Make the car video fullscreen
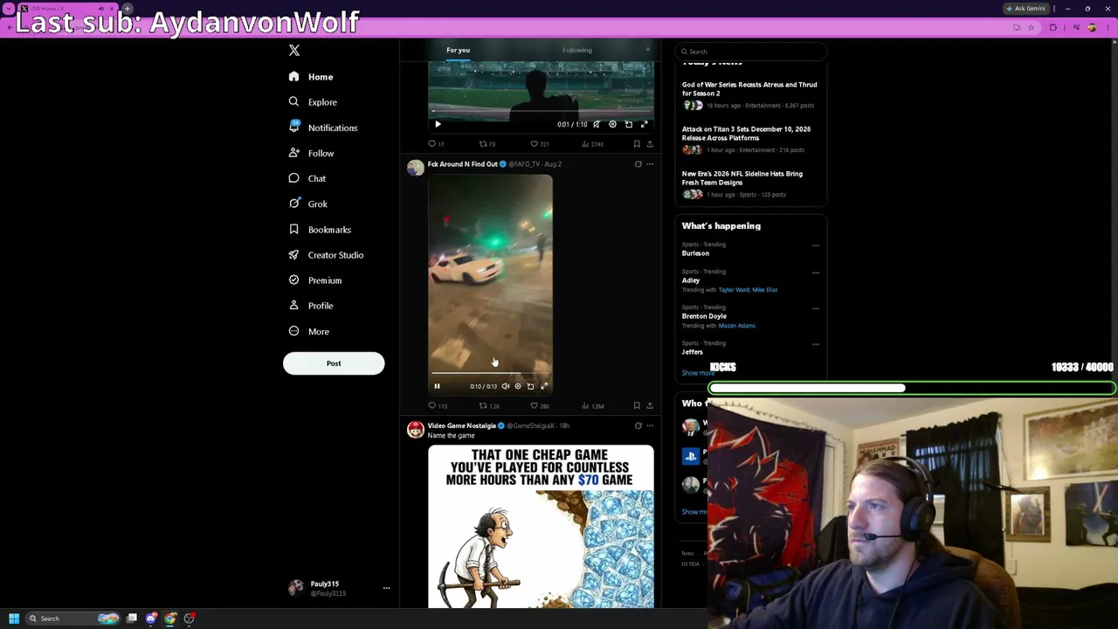This screenshot has width=1118, height=629. click(544, 386)
